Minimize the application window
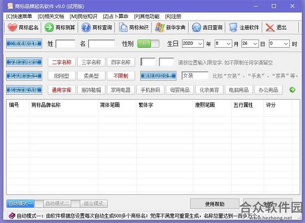This screenshot has height=223, width=305. pyautogui.click(x=256, y=6)
